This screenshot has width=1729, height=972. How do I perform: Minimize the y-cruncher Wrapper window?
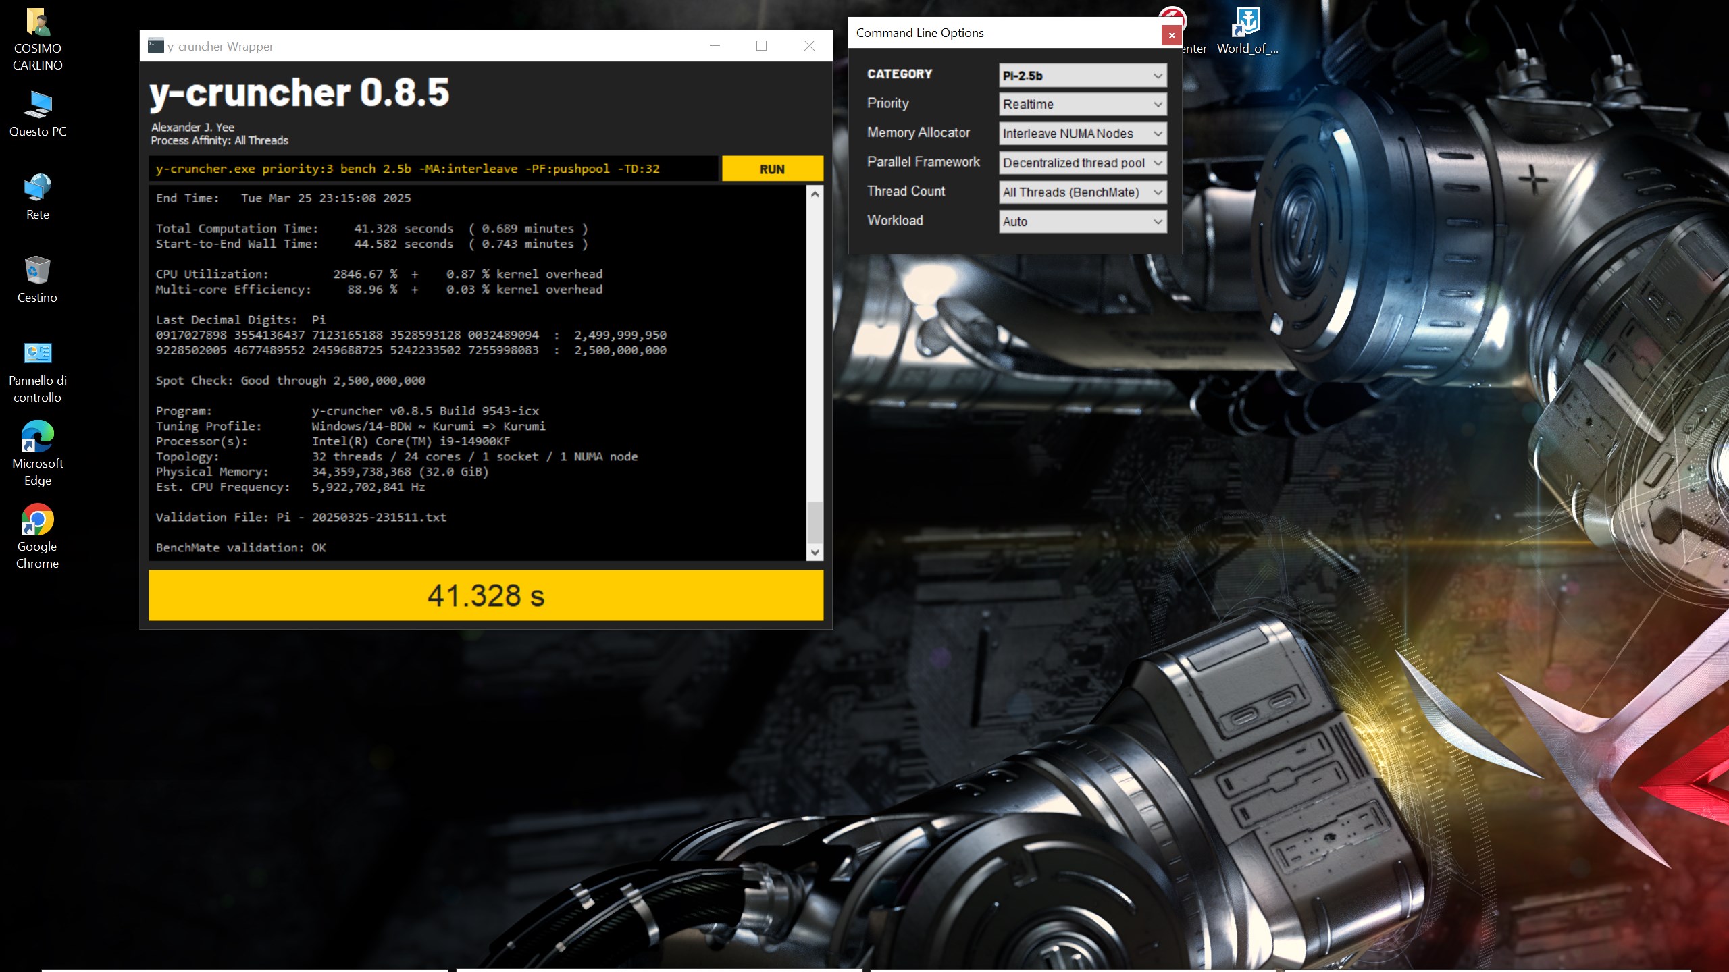click(x=715, y=46)
